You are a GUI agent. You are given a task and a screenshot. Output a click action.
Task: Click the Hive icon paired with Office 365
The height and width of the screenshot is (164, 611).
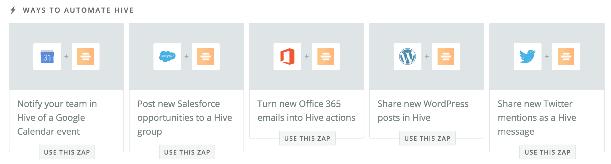(326, 56)
